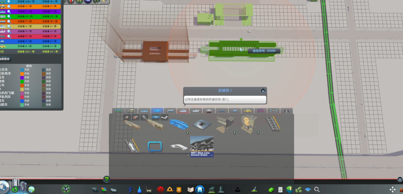Image resolution: width=403 pixels, height=194 pixels.
Task: Open the transport hubs tab
Action: click(274, 111)
